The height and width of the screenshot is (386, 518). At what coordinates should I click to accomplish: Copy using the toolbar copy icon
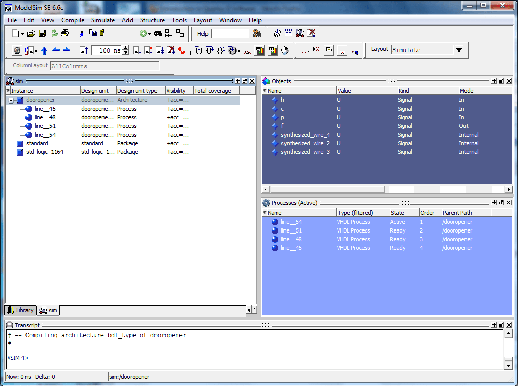[x=93, y=33]
